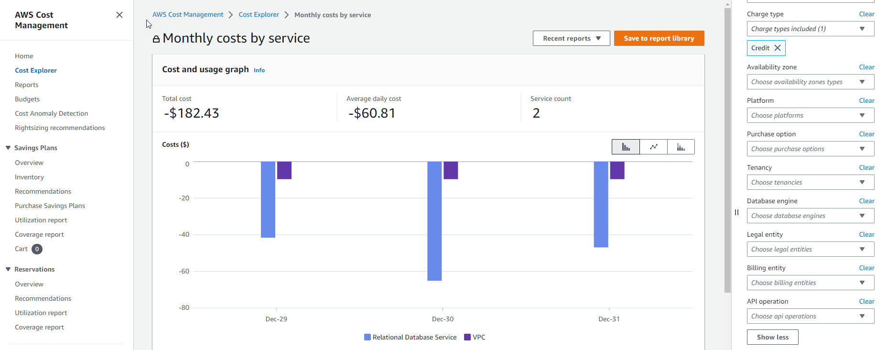Clear the Platform filter
887x350 pixels.
tap(866, 100)
